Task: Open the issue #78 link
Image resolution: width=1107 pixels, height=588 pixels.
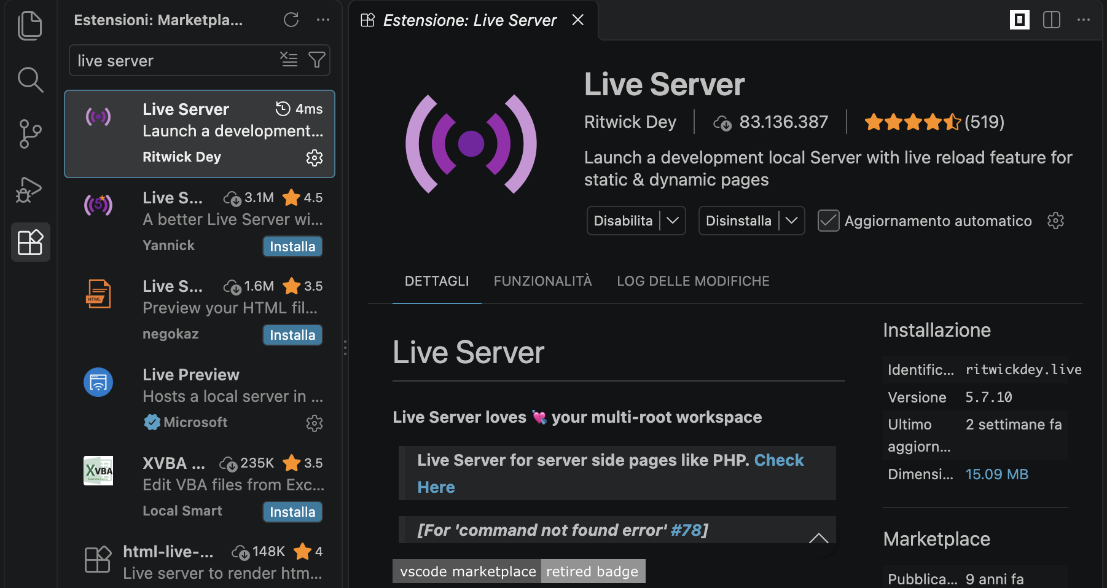Action: point(686,530)
